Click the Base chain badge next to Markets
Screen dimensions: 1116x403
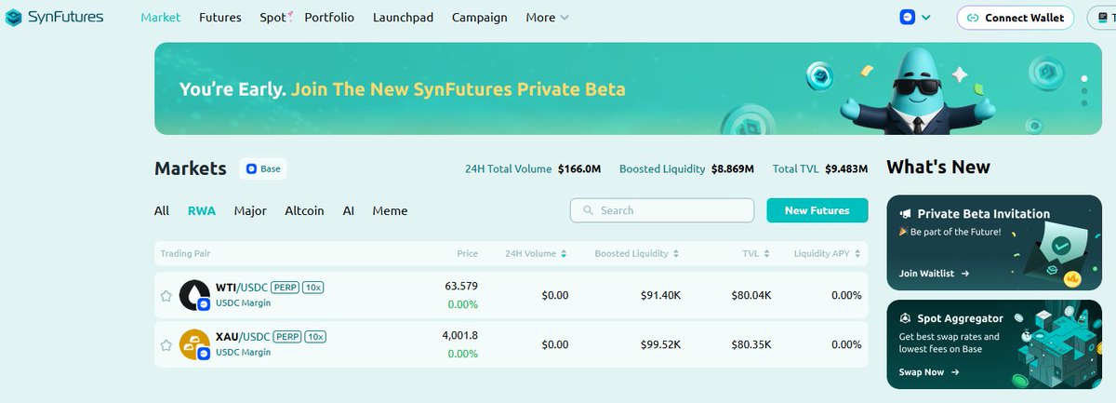pyautogui.click(x=263, y=169)
